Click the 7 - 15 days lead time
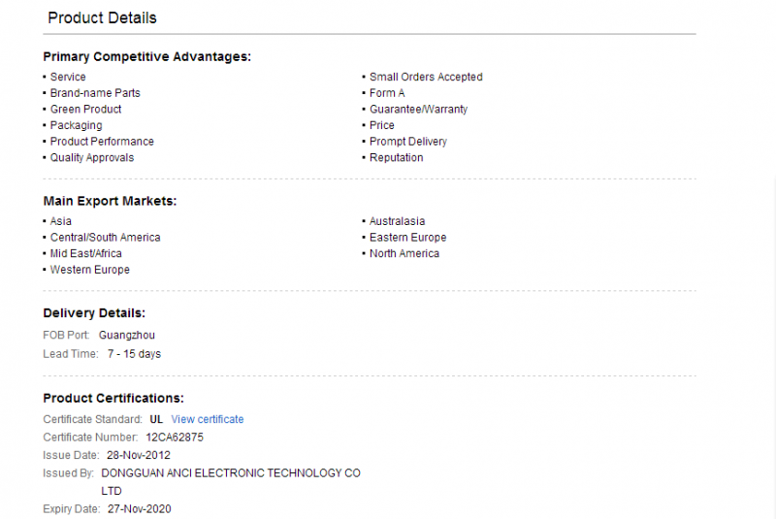This screenshot has width=776, height=519. pos(134,354)
